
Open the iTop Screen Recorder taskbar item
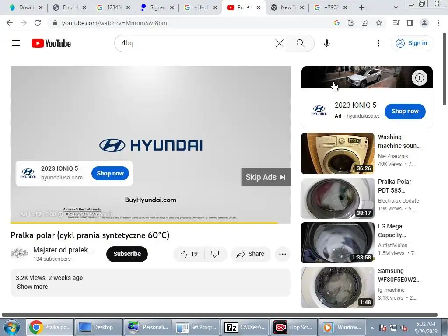(294, 327)
